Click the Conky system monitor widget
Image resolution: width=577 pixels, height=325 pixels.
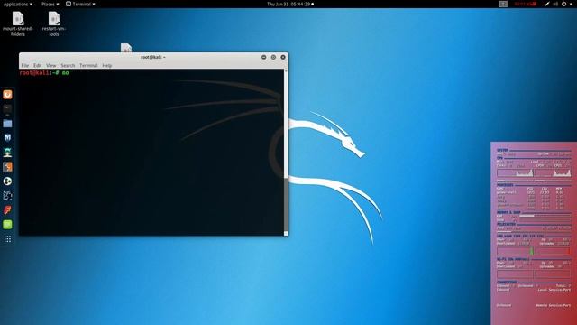point(534,233)
